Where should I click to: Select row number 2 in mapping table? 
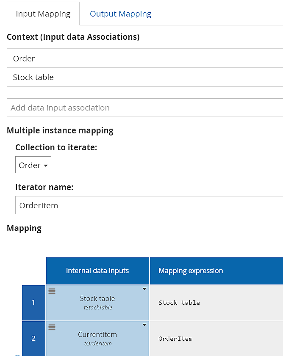[x=33, y=338]
